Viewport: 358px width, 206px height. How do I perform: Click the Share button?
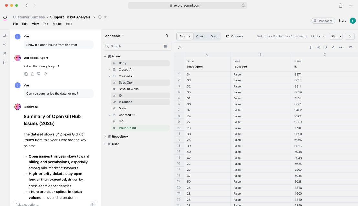(342, 21)
